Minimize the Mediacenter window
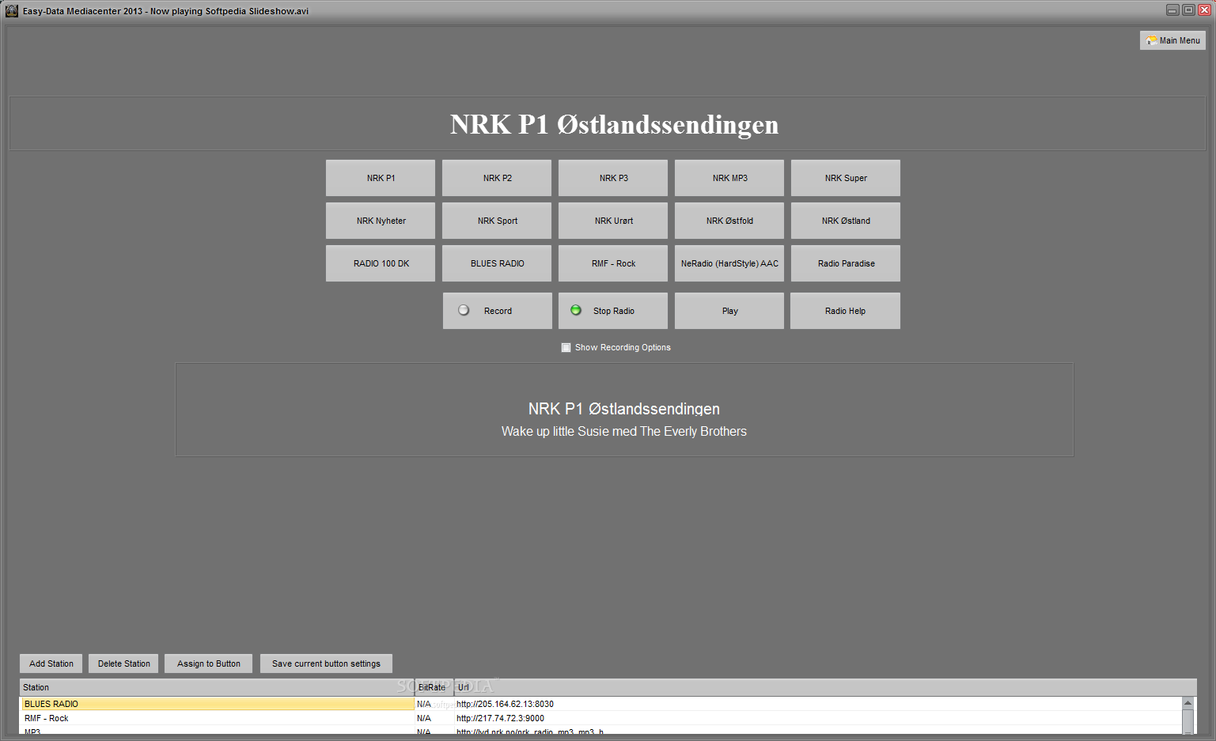 [1172, 10]
